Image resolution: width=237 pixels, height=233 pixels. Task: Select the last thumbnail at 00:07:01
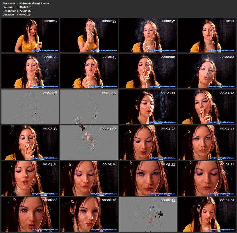(x=207, y=214)
